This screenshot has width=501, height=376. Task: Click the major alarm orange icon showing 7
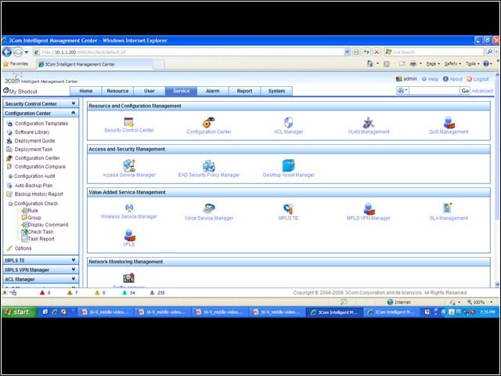[x=70, y=292]
